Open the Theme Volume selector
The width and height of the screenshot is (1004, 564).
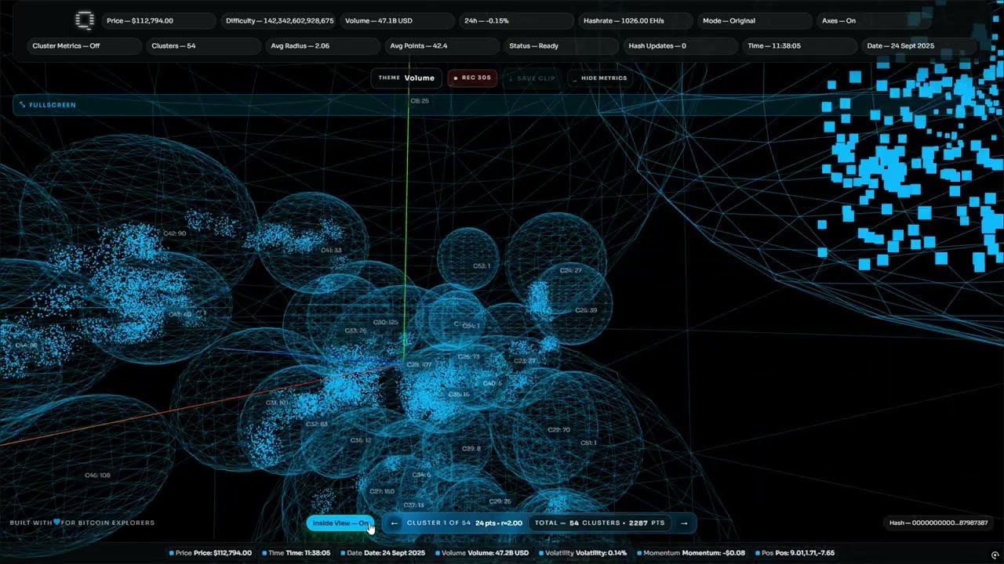pos(406,78)
